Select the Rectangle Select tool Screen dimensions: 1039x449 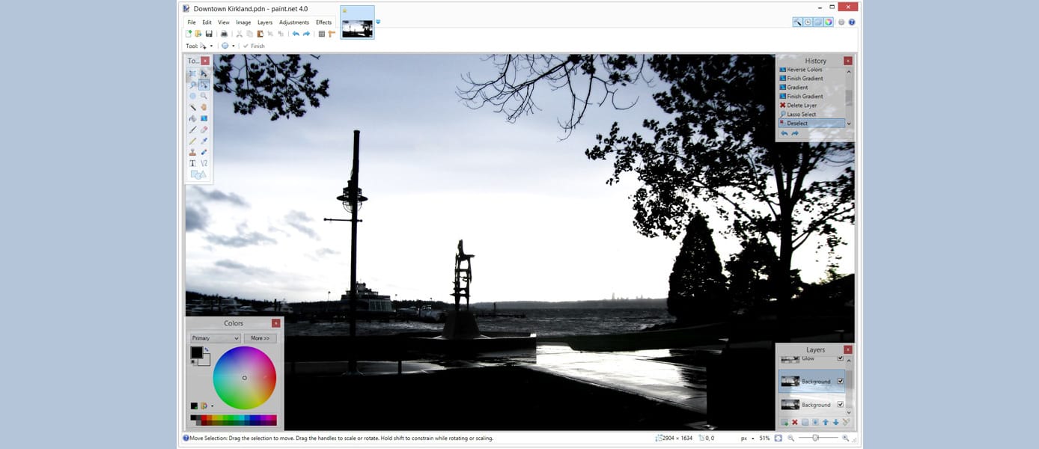pyautogui.click(x=192, y=74)
